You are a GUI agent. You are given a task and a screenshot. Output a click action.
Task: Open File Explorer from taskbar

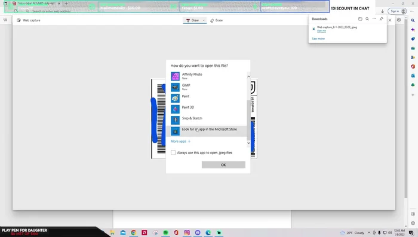[112, 233]
